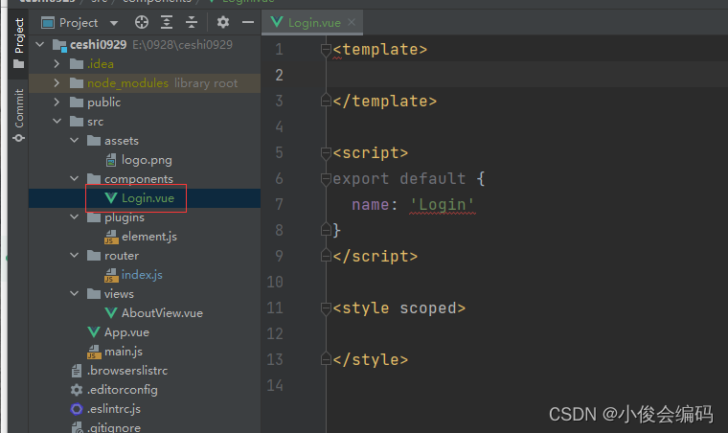Select AboutView.vue in the views folder

point(162,313)
